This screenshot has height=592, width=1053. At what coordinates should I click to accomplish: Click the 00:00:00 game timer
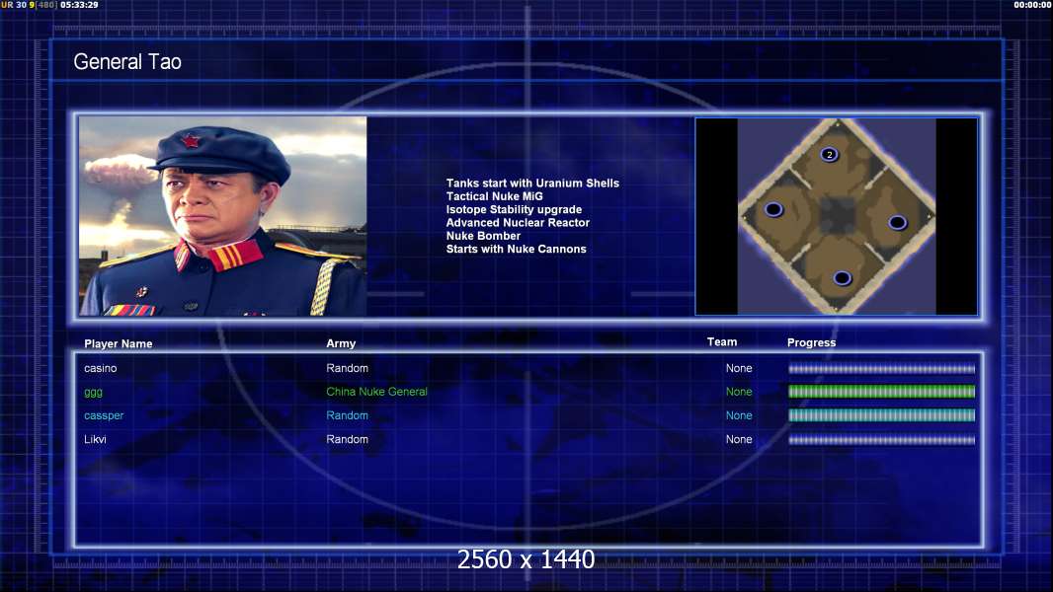[1033, 5]
